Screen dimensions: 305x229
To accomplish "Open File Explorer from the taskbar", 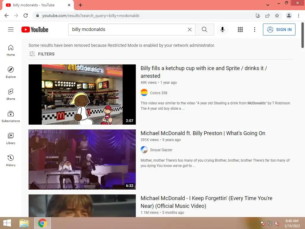I will click(x=24, y=223).
